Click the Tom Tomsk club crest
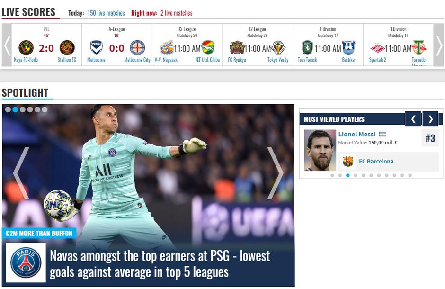445x289 pixels. point(307,48)
